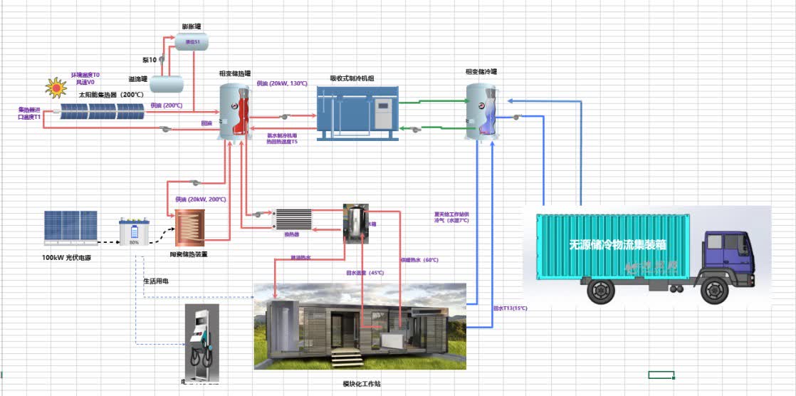Select the 模块化工作站 caption text
796x396 pixels.
point(362,384)
